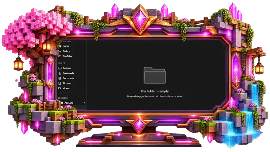The image size is (270, 152).
Task: Click the Gallery icon in sidebar
Action: [x=60, y=51]
